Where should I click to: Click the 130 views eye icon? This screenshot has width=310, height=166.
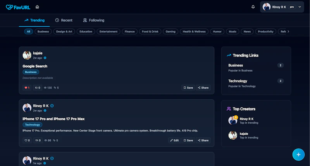[x=45, y=88]
